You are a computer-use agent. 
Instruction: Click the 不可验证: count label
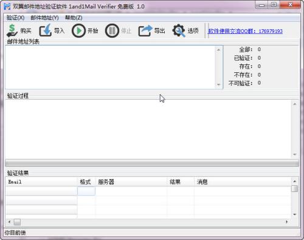coord(240,83)
